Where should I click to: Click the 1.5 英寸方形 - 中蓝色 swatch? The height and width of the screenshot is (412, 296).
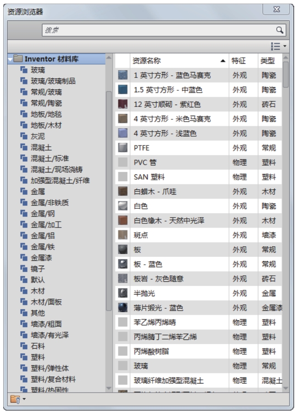tap(123, 89)
